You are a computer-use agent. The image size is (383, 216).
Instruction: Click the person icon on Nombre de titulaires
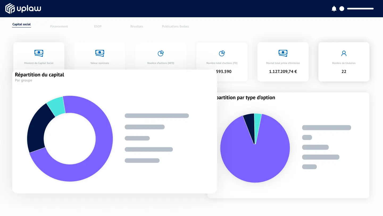tap(344, 53)
